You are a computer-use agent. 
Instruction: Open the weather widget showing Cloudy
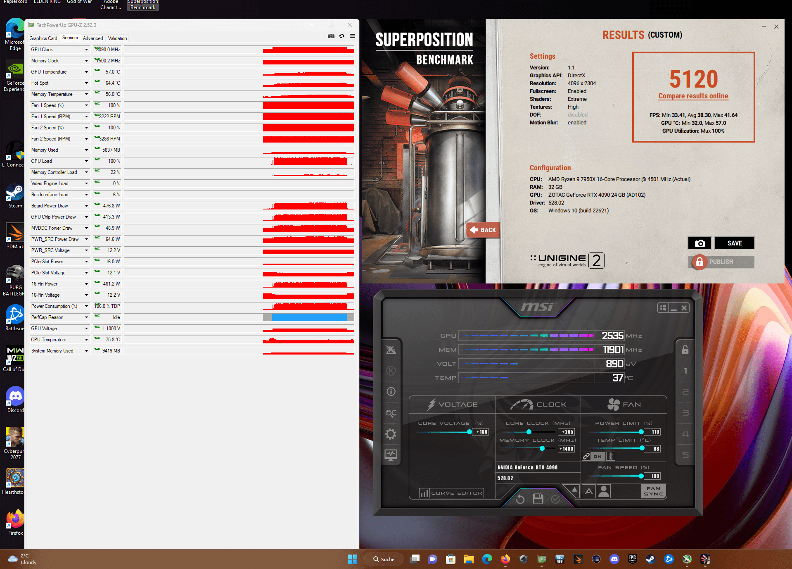pyautogui.click(x=23, y=559)
